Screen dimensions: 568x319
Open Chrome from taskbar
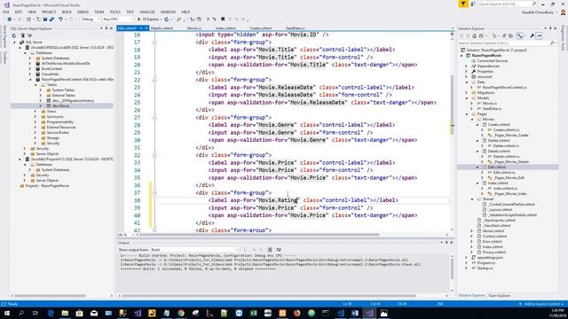coord(181,313)
